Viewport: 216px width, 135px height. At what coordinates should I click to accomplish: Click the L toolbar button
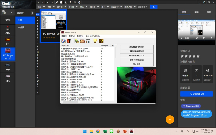[38, 2]
